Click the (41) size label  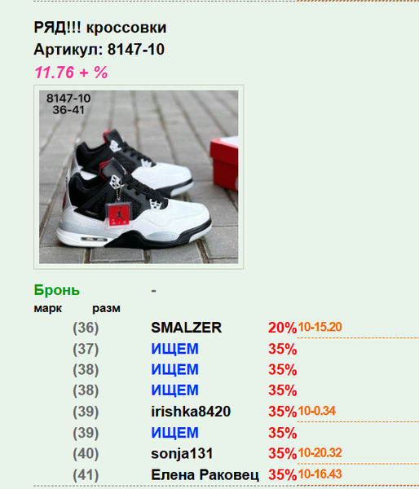86,475
